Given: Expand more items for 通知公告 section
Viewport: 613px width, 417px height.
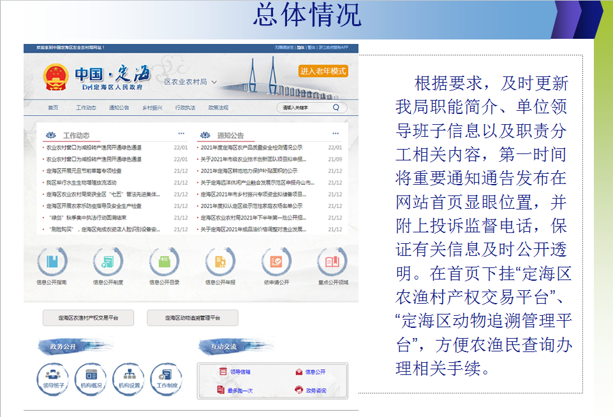Looking at the screenshot, I should point(336,134).
